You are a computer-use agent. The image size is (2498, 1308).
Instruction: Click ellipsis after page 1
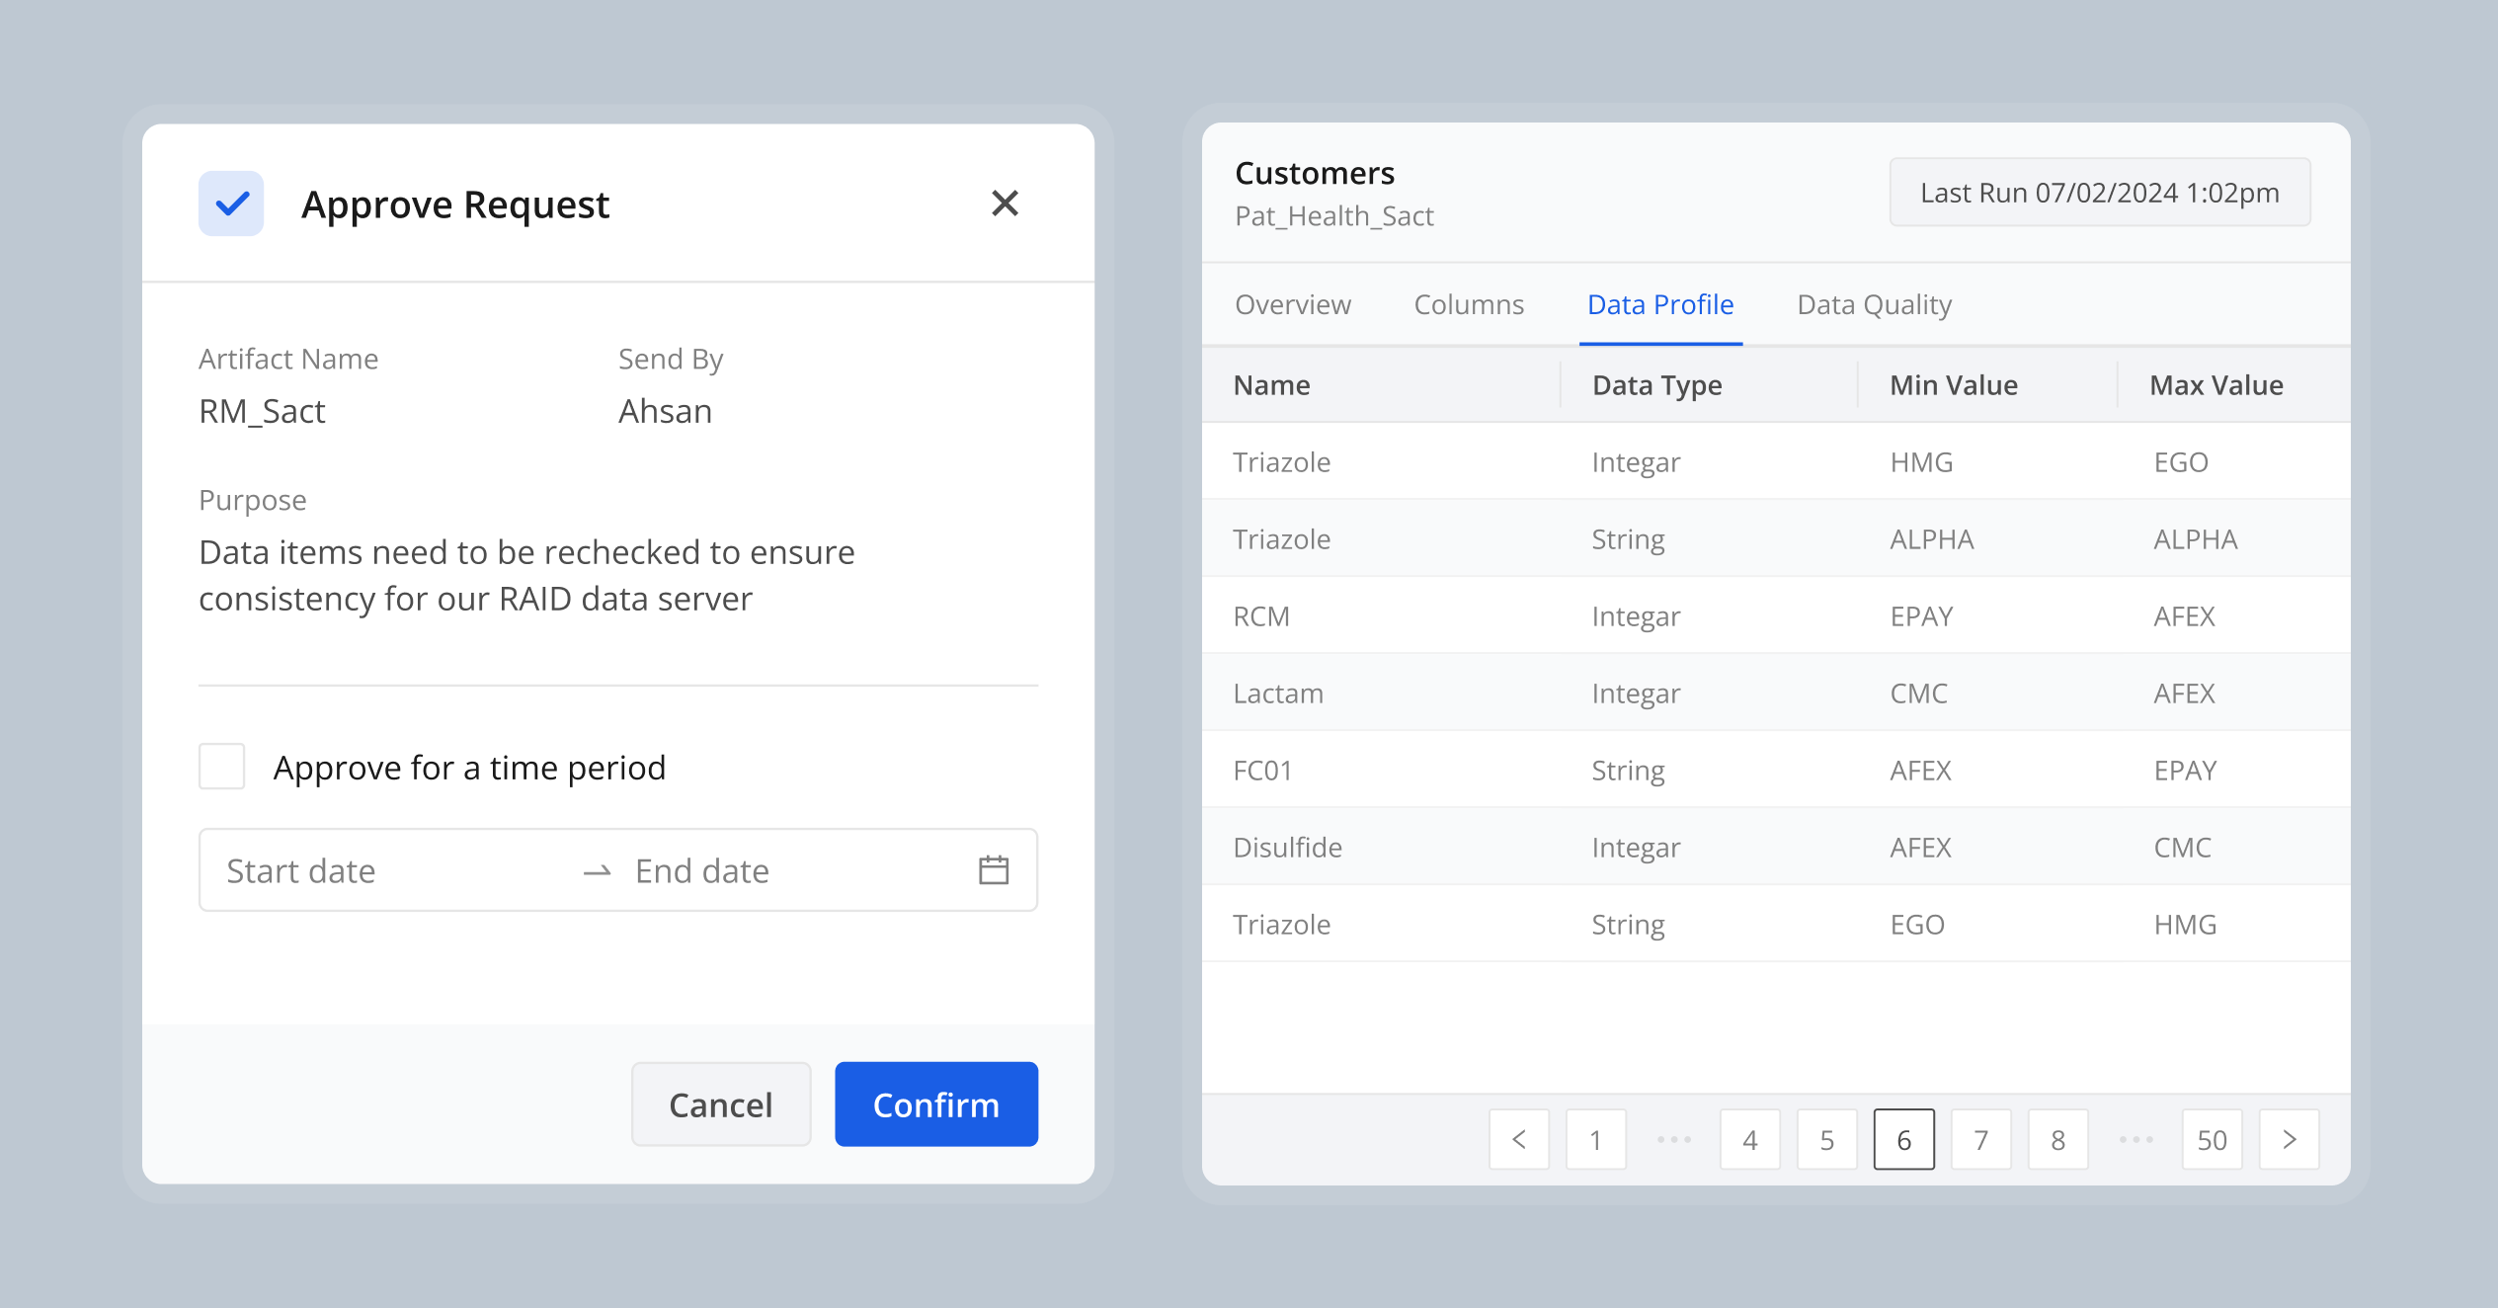[x=1673, y=1140]
